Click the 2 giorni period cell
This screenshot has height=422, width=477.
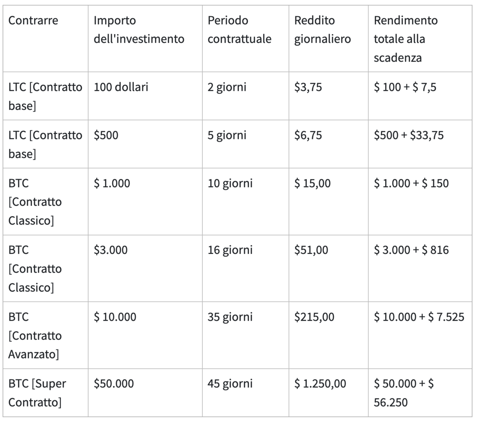pos(227,87)
